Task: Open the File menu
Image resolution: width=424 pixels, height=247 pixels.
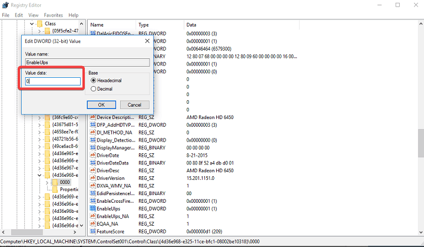Action: click(x=5, y=15)
